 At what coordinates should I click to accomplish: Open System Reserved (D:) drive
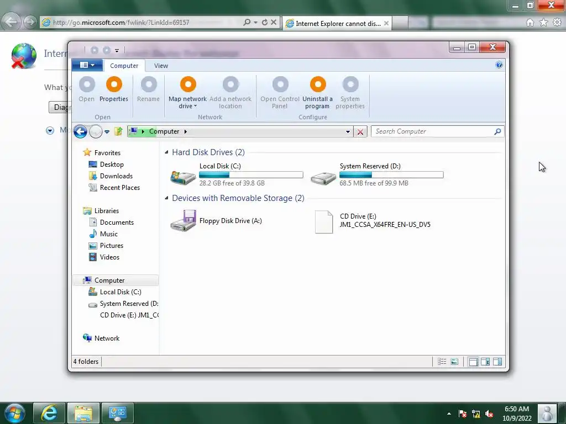tap(377, 175)
